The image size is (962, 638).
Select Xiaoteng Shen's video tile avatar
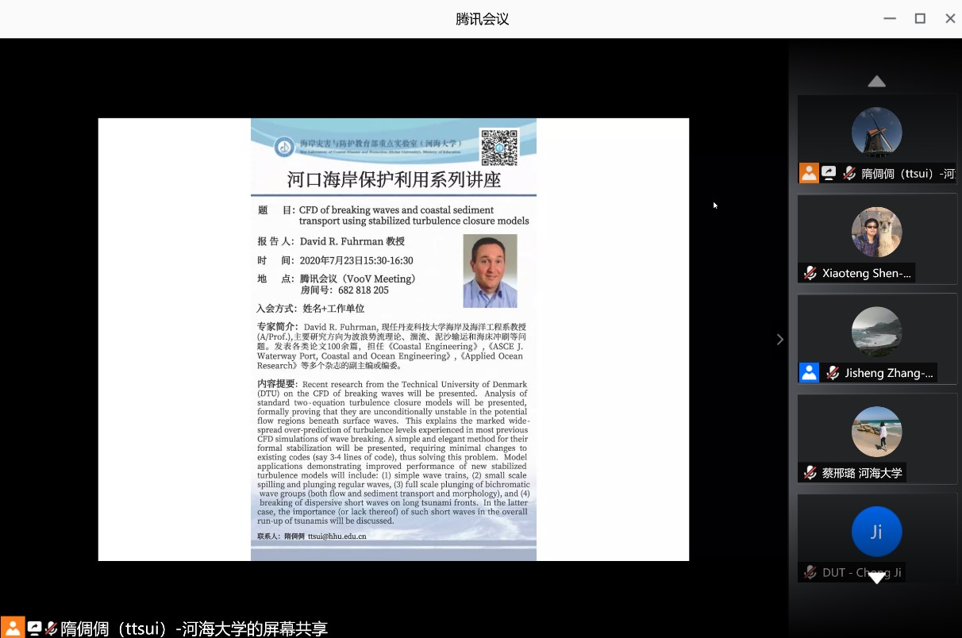[876, 232]
